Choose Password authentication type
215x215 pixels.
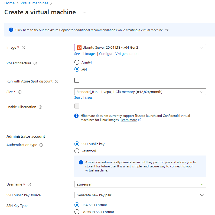(x=77, y=151)
